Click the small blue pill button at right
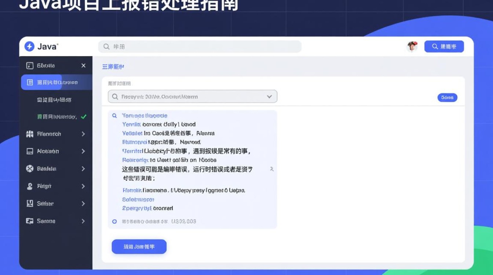This screenshot has height=275, width=493. [x=447, y=98]
